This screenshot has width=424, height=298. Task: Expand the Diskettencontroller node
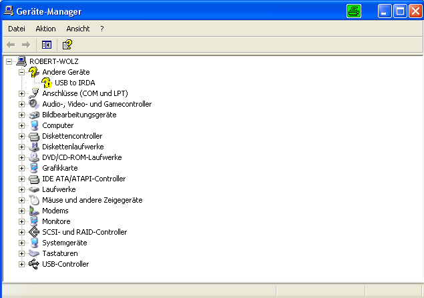(x=21, y=136)
